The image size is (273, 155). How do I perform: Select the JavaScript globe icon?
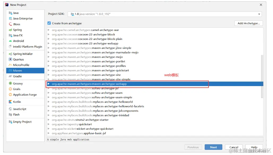click(10, 109)
